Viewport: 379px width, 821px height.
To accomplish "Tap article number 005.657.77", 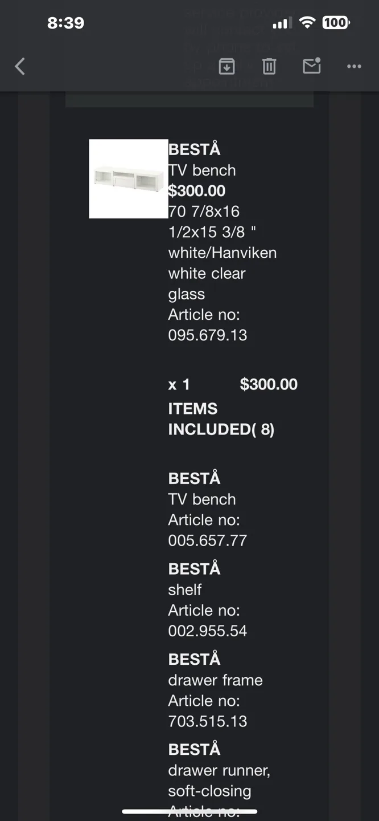I will 208,540.
